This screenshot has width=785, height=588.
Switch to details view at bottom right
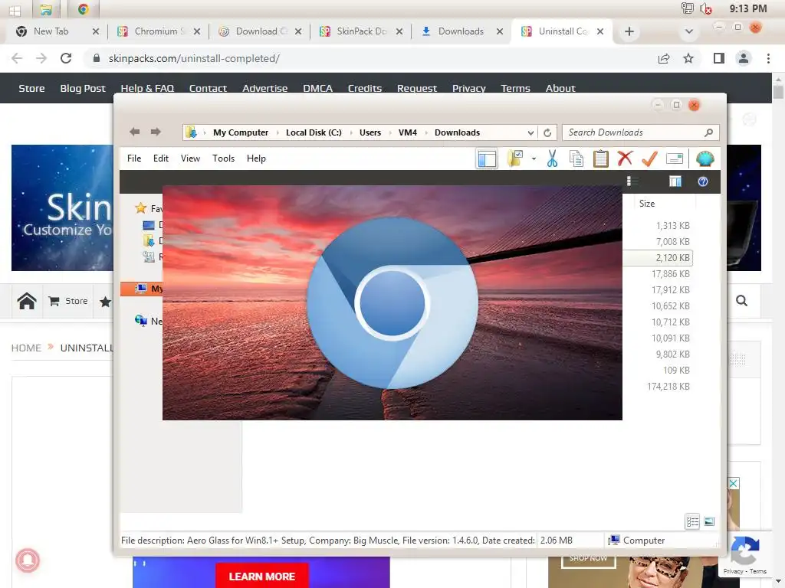tap(692, 521)
